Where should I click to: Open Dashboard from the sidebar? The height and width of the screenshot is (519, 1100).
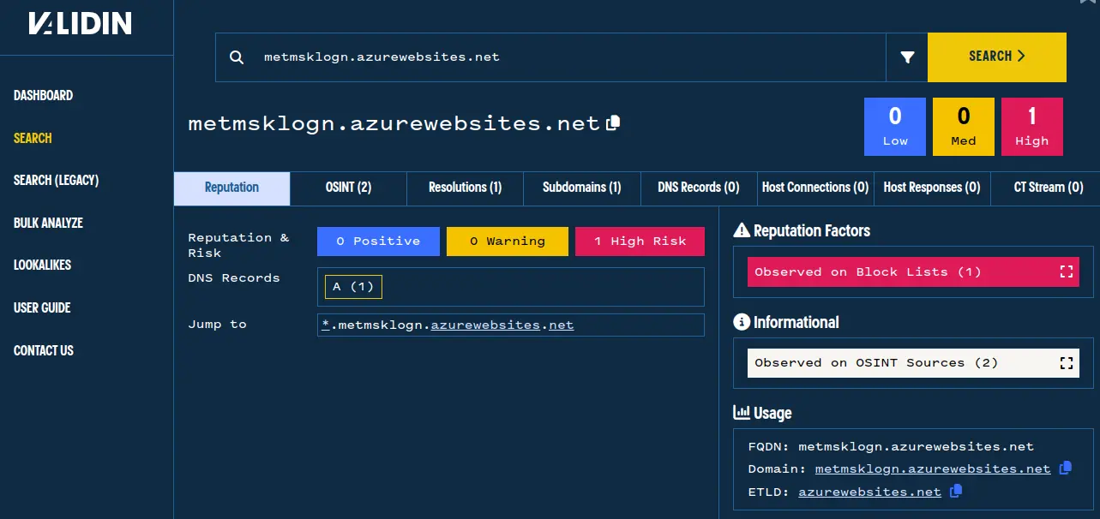(x=43, y=95)
